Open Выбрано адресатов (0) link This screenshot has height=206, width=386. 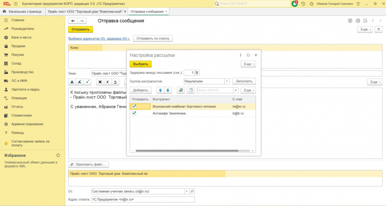point(99,38)
